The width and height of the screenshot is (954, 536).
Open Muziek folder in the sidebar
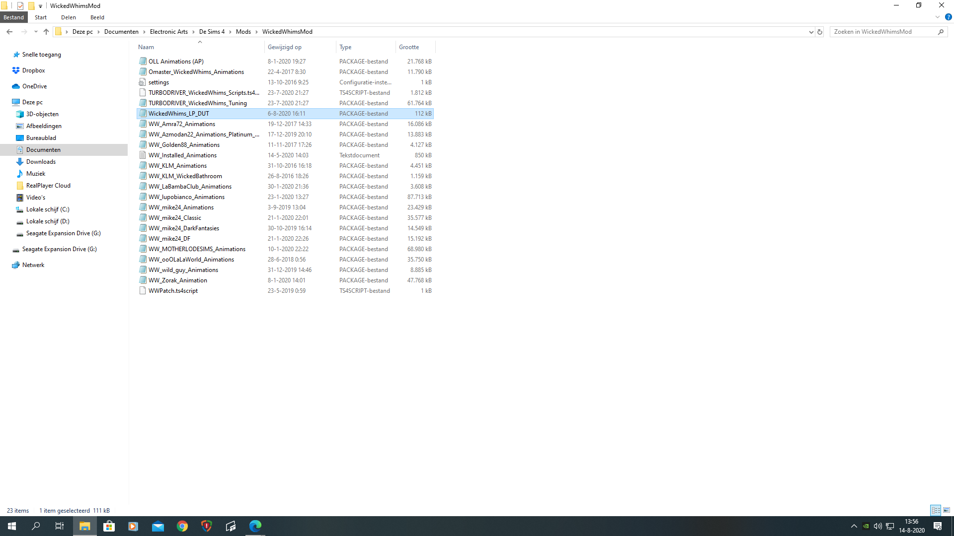36,174
